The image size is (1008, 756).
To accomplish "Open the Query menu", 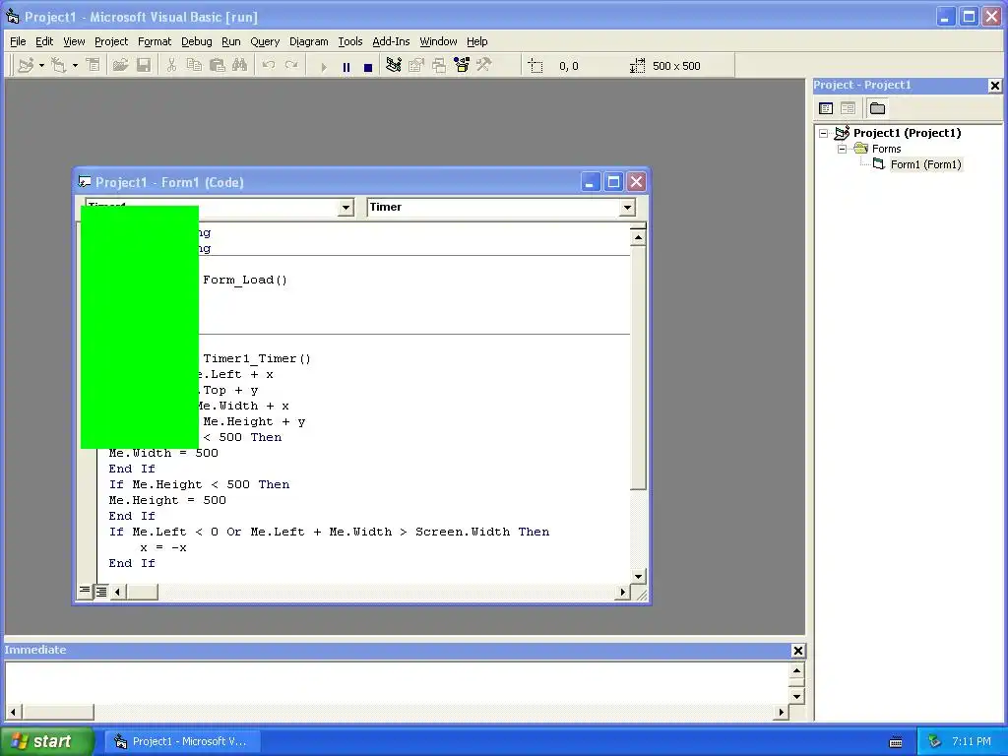I will coord(265,41).
